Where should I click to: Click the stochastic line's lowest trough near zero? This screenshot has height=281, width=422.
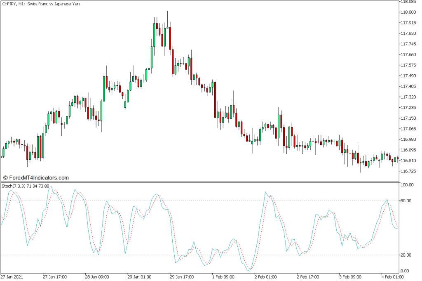tap(249, 270)
